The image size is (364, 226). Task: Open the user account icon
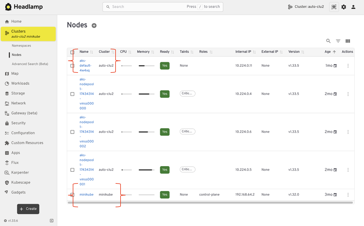[x=353, y=7]
